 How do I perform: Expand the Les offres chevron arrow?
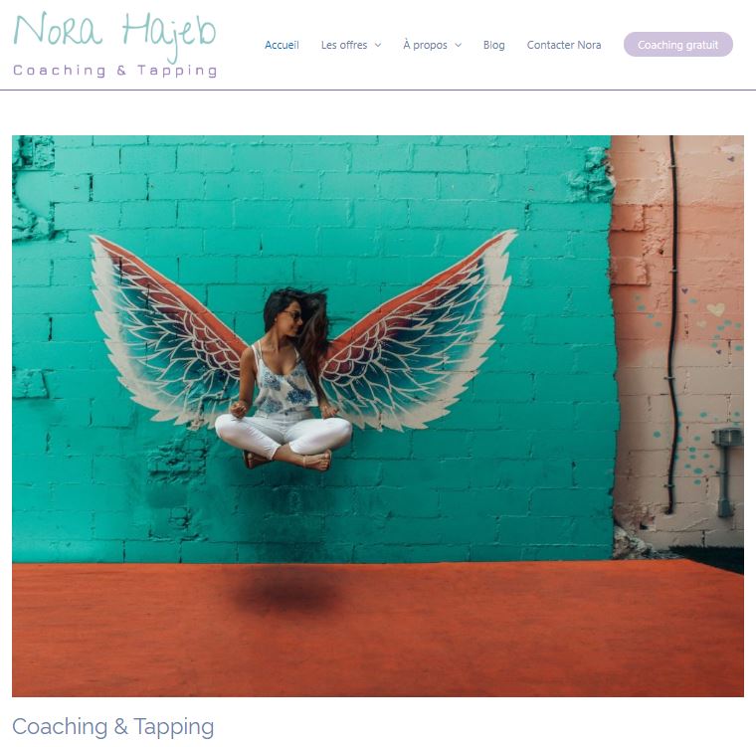(x=378, y=45)
